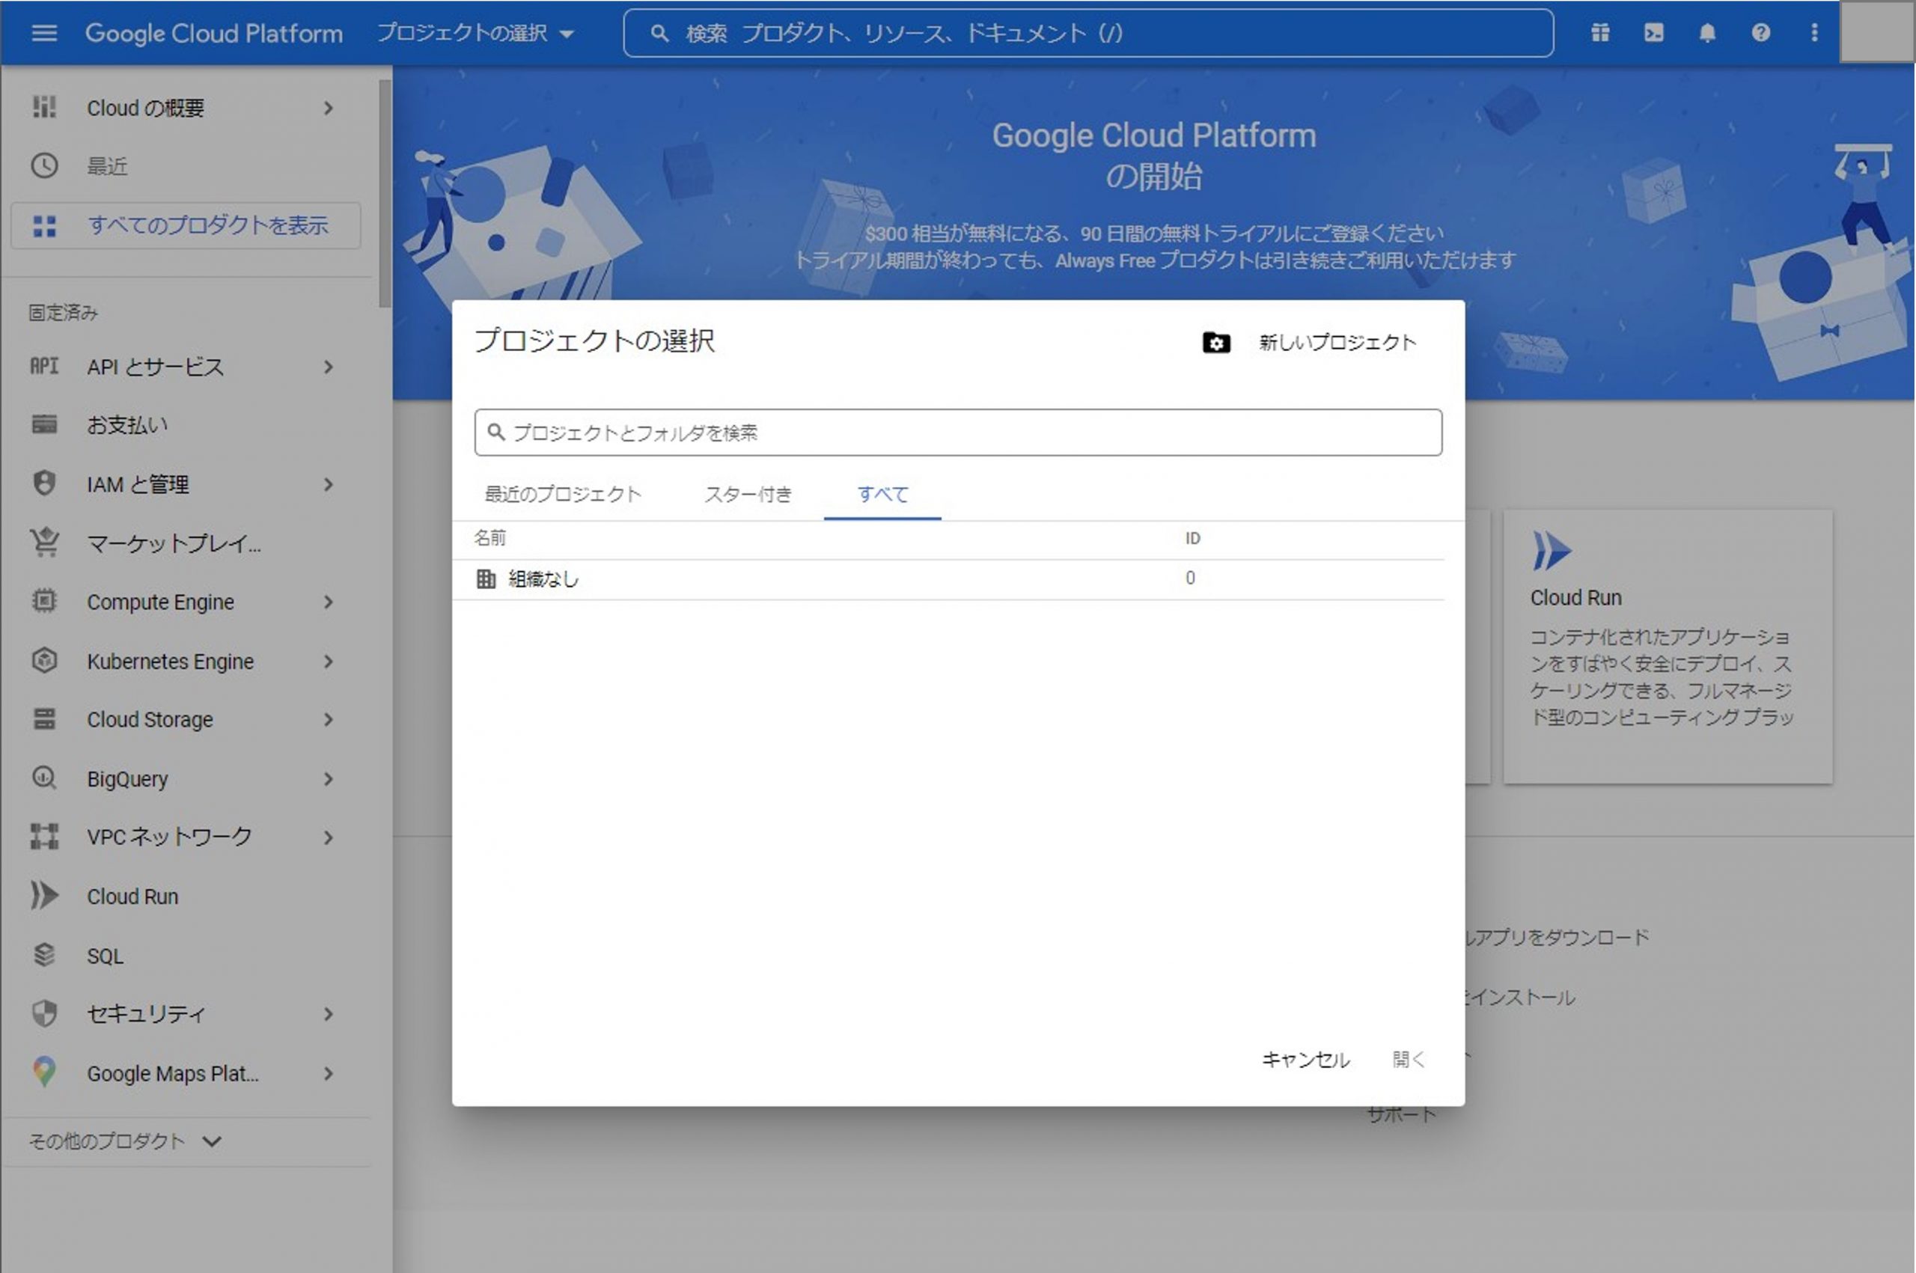Click the セキュリティ shield icon

(x=44, y=1014)
